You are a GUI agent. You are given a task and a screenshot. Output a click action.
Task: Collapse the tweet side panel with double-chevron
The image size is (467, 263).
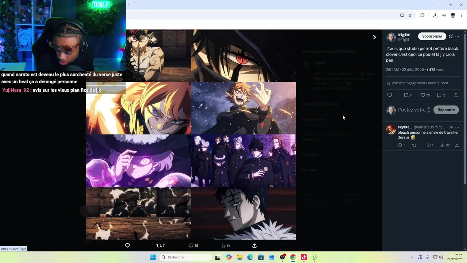pyautogui.click(x=374, y=37)
